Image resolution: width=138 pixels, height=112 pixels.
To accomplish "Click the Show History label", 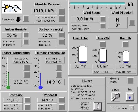I will 85,106.
